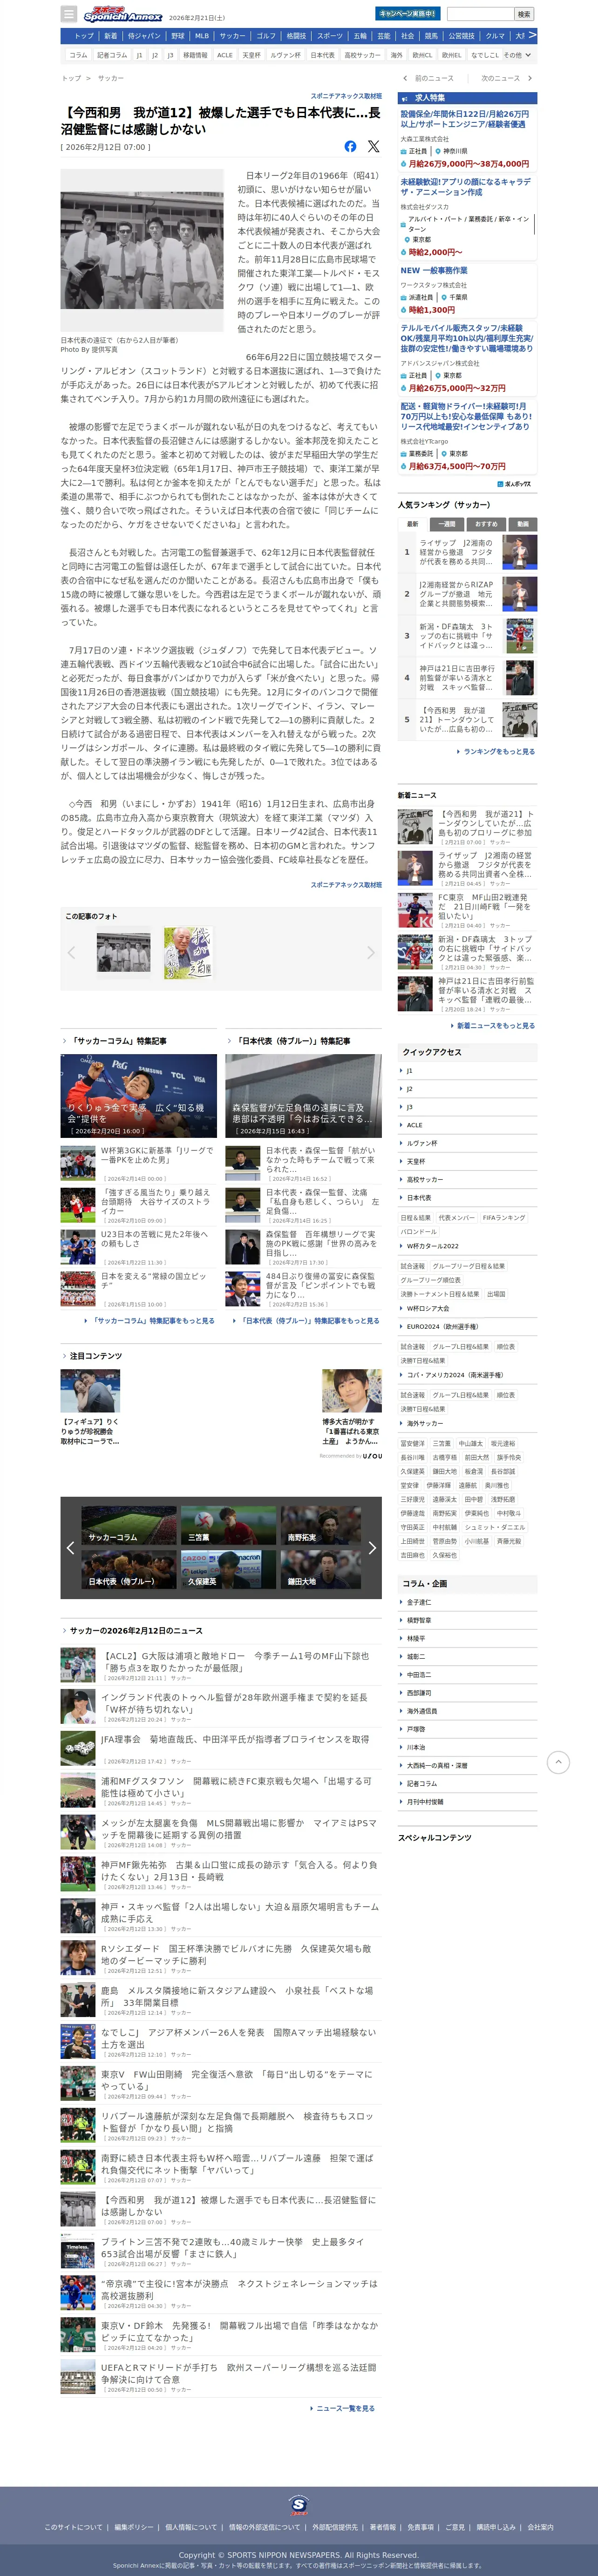Open 高校サッカー in the sub navigation

tap(362, 55)
